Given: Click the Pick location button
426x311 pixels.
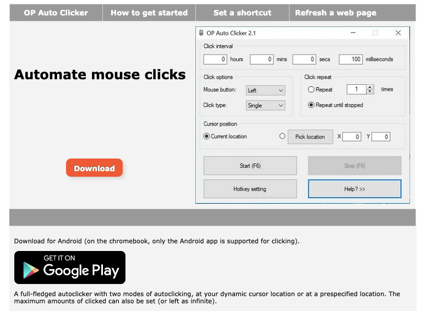Looking at the screenshot, I should [310, 137].
